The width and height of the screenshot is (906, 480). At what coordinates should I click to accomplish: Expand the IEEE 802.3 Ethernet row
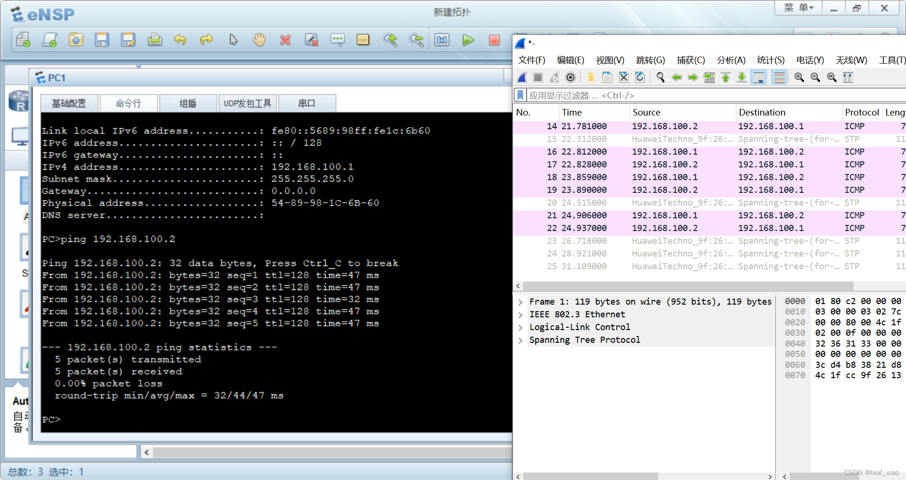pos(520,314)
